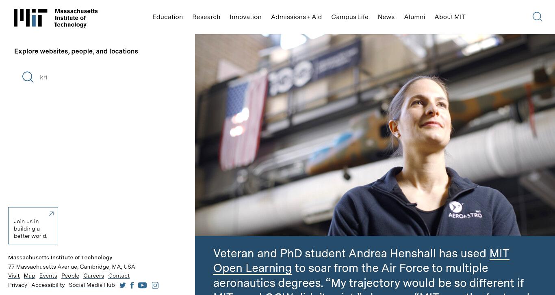Open the Education menu
The image size is (555, 295).
(167, 17)
